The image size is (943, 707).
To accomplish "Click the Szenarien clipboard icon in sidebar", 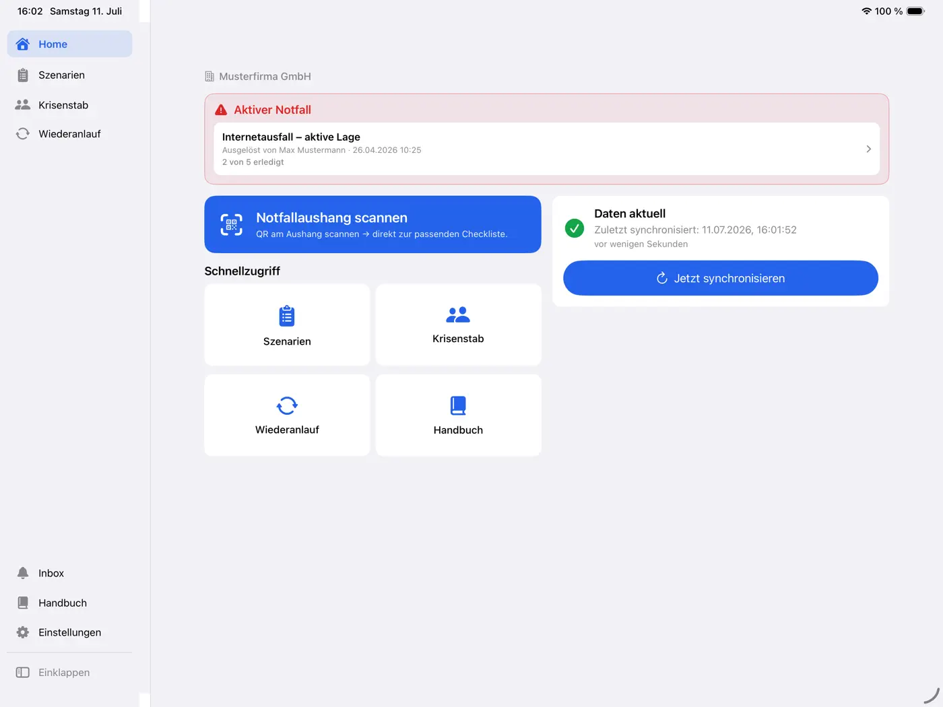I will tap(23, 75).
